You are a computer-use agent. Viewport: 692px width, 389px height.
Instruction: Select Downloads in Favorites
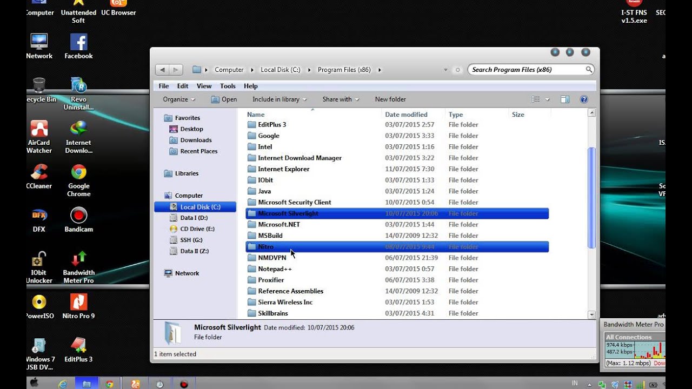190,140
